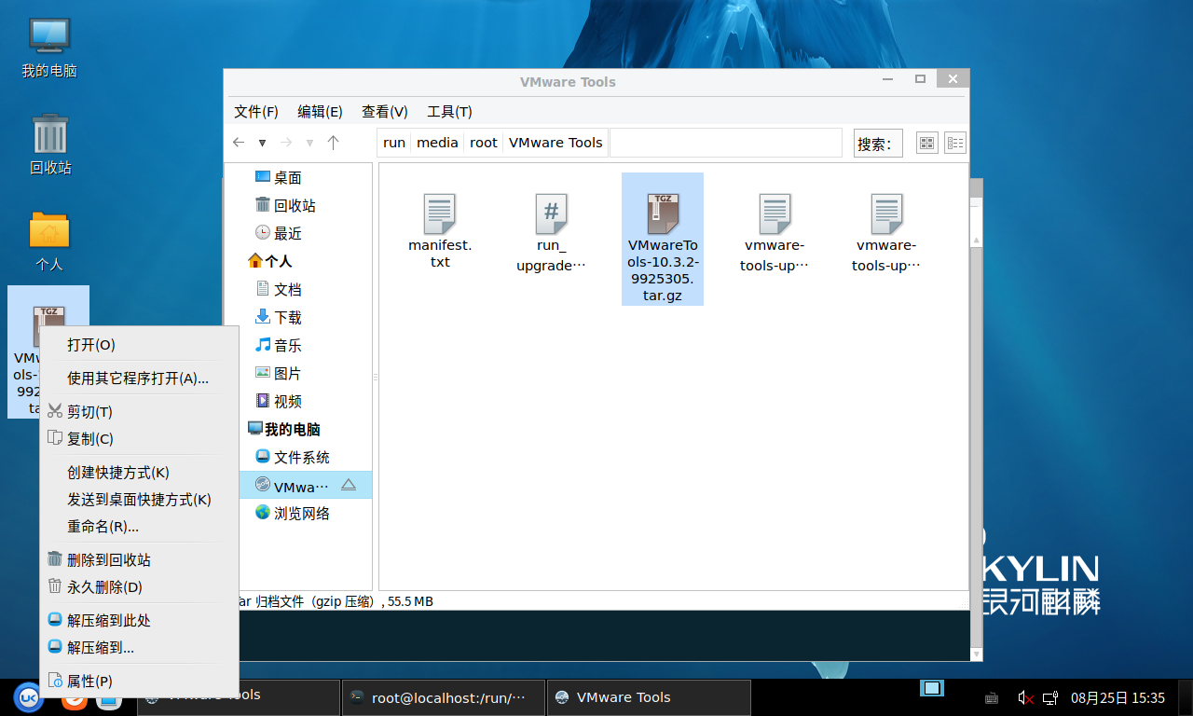Open the 查看(V) menu
The height and width of the screenshot is (716, 1193).
[385, 112]
